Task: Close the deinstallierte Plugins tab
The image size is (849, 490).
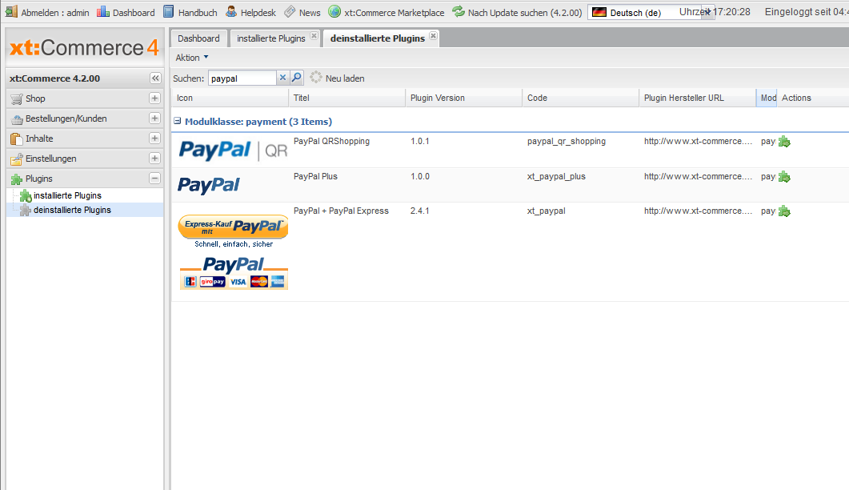Action: coord(433,36)
